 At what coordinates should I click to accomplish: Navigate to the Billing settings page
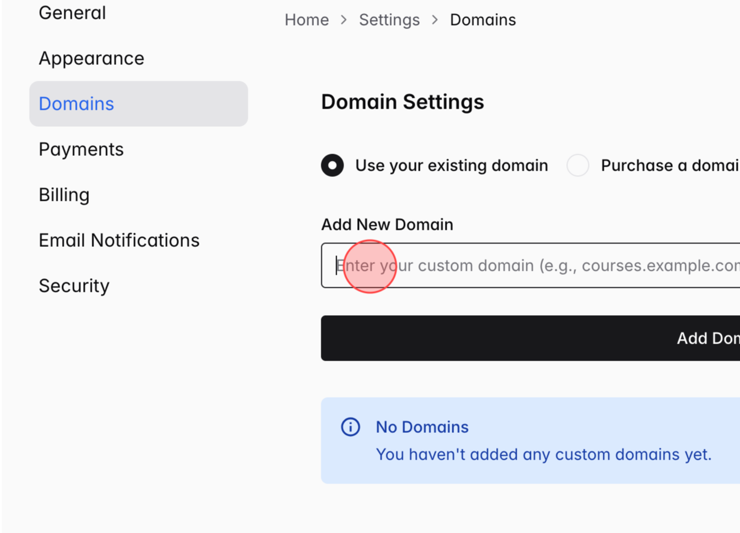point(64,195)
